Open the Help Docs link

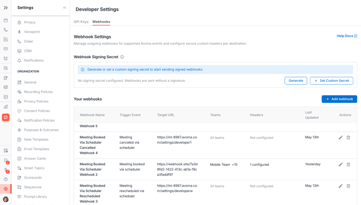click(347, 36)
